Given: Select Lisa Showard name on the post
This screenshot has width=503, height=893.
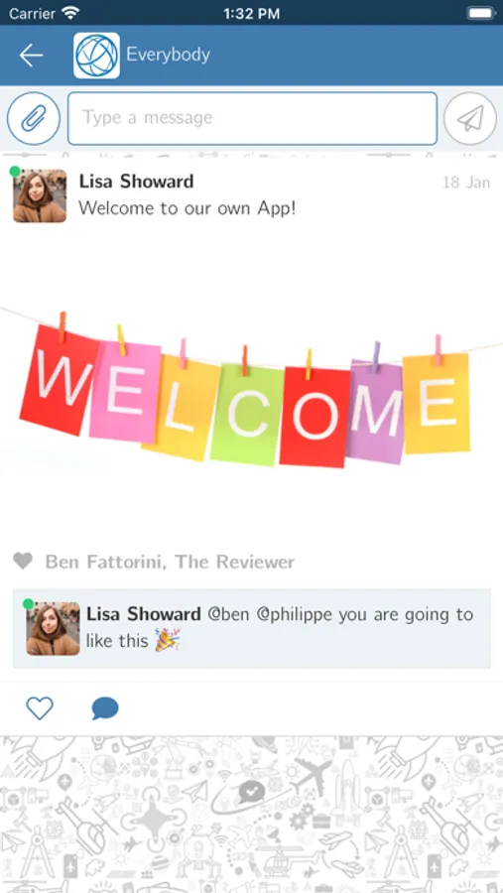Looking at the screenshot, I should click(x=136, y=182).
